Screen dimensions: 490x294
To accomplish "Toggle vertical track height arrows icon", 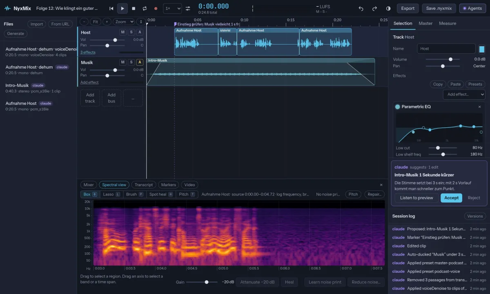I will (141, 22).
